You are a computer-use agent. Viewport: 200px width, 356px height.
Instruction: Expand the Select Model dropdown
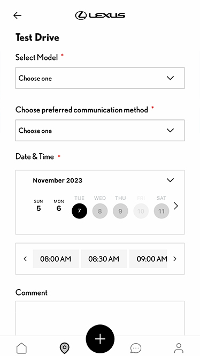pos(100,78)
